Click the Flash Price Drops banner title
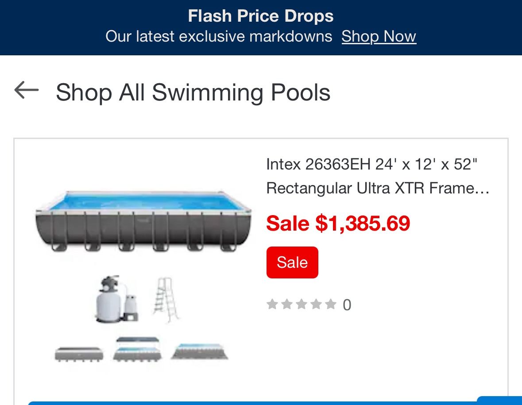The height and width of the screenshot is (405, 522). coord(261,16)
